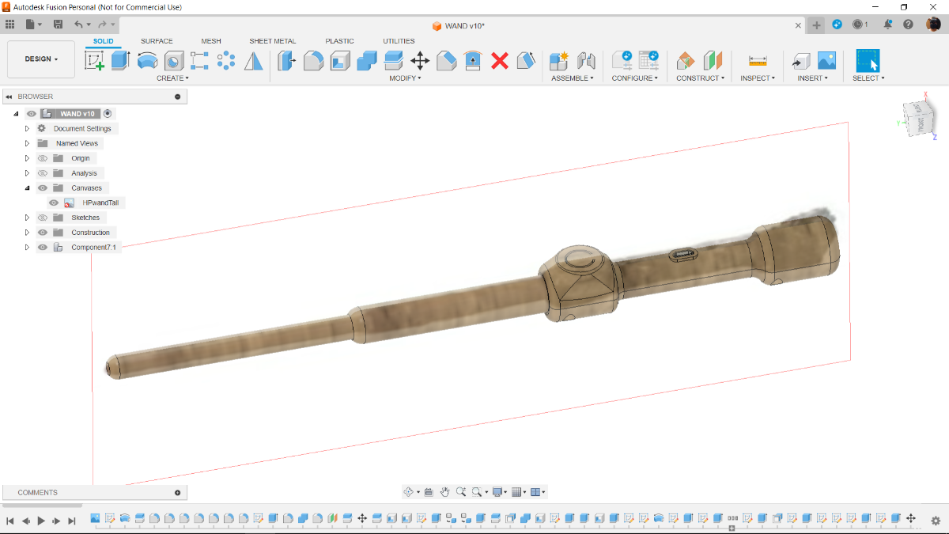Select the Create Sketch tool
This screenshot has width=949, height=534.
click(x=94, y=61)
